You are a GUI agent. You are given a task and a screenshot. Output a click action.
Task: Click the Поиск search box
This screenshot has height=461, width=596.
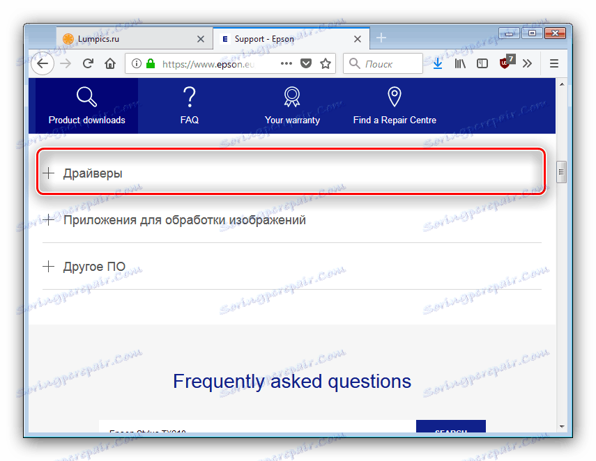pos(383,63)
